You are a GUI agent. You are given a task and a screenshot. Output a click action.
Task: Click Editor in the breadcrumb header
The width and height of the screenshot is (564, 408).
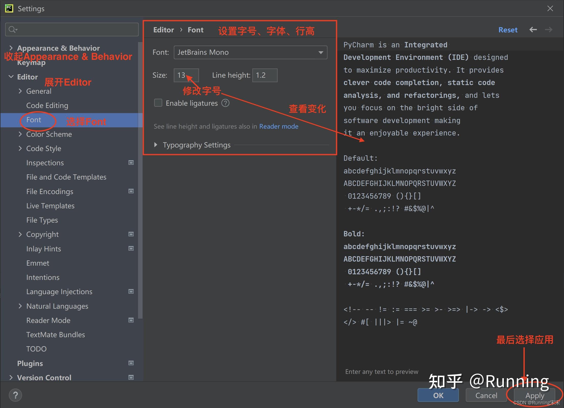[163, 30]
